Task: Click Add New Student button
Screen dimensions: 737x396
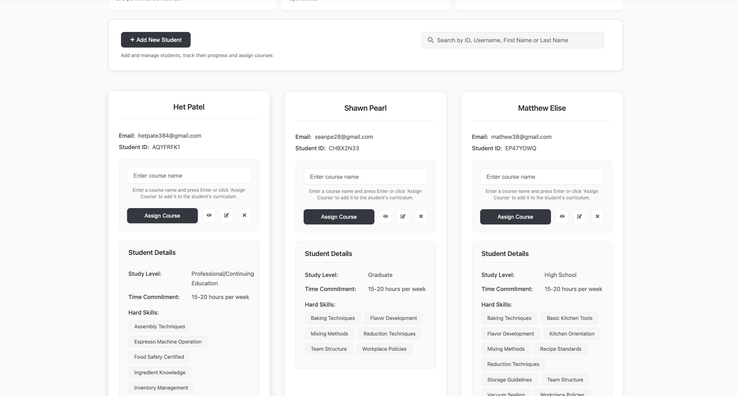Action: click(x=156, y=40)
